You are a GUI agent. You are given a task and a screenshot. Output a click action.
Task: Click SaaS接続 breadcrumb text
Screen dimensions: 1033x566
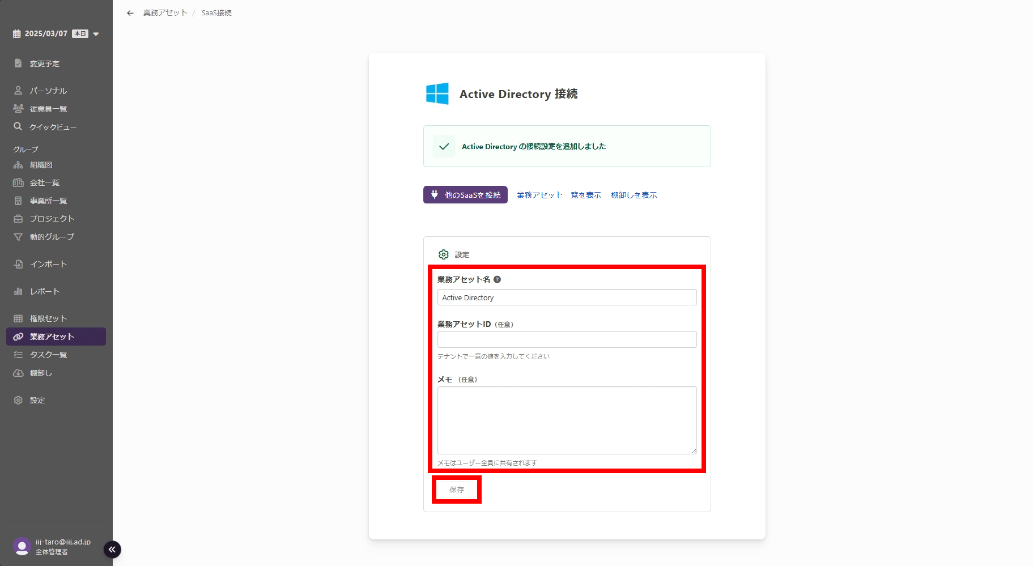[x=216, y=12]
